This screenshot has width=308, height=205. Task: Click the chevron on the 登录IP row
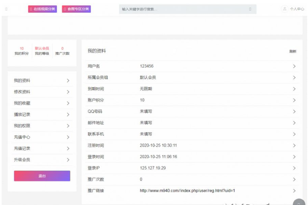click(294, 168)
